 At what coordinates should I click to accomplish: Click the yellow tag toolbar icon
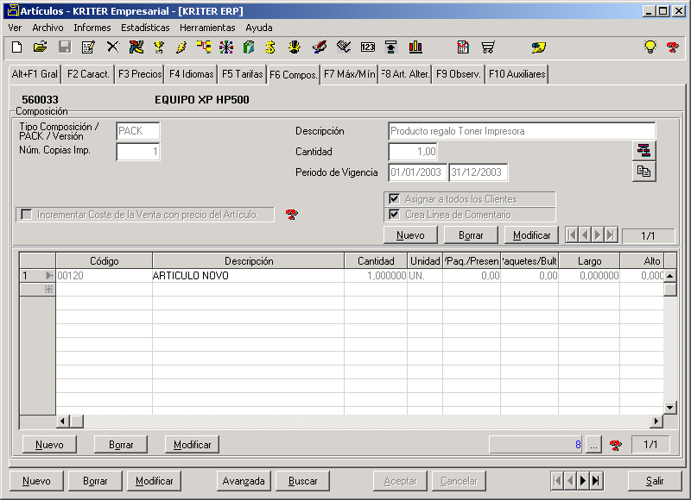[538, 47]
